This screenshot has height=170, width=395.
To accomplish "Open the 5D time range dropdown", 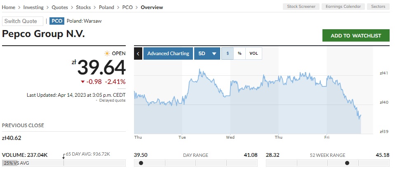I will 207,54.
